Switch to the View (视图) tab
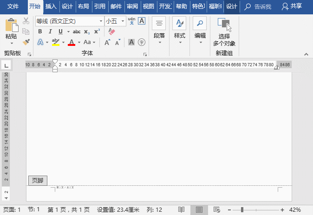This screenshot has width=313, height=215. pyautogui.click(x=148, y=6)
